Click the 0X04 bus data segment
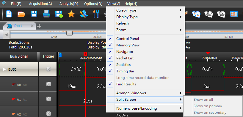This screenshot has height=117, width=243. pos(207,69)
